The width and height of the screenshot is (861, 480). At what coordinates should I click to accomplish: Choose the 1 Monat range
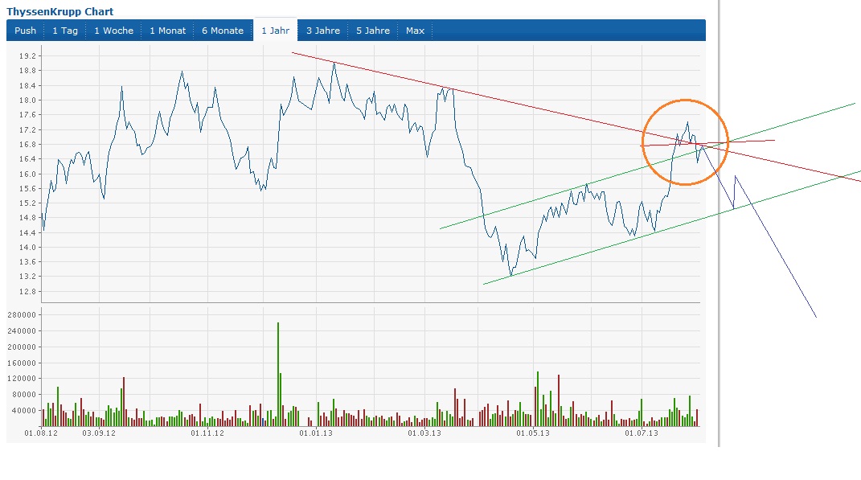click(x=167, y=31)
